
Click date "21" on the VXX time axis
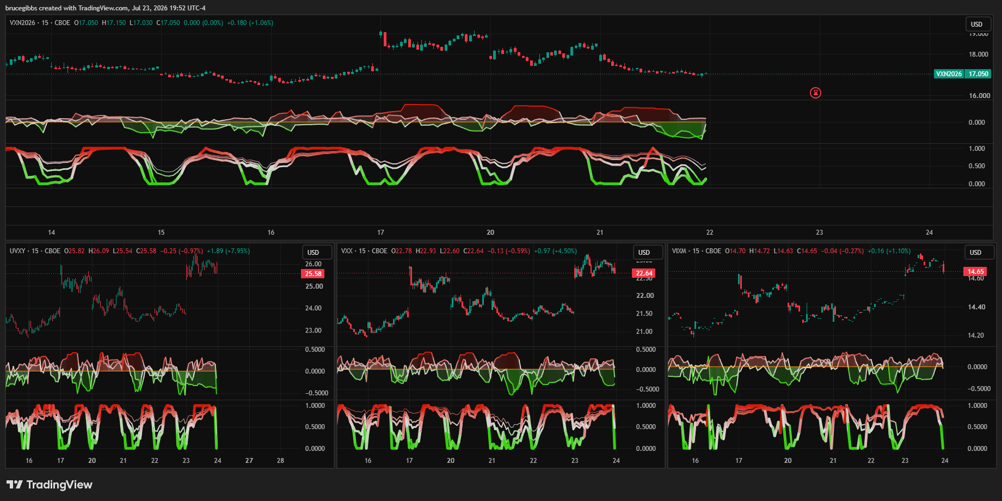point(492,461)
